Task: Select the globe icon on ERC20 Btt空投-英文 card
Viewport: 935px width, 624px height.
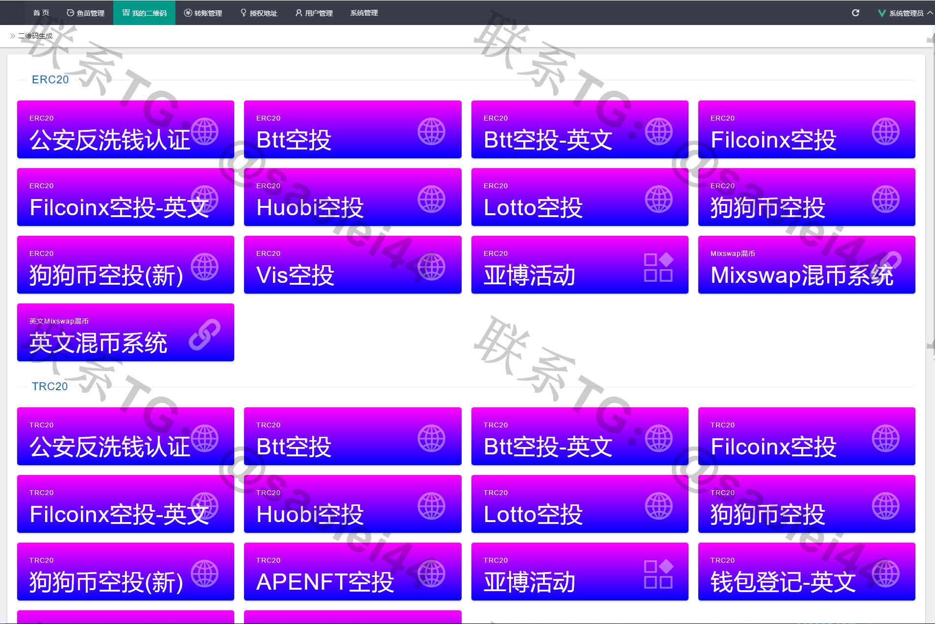Action: click(659, 131)
